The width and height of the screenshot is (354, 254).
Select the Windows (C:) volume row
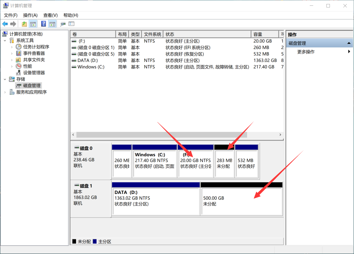177,67
